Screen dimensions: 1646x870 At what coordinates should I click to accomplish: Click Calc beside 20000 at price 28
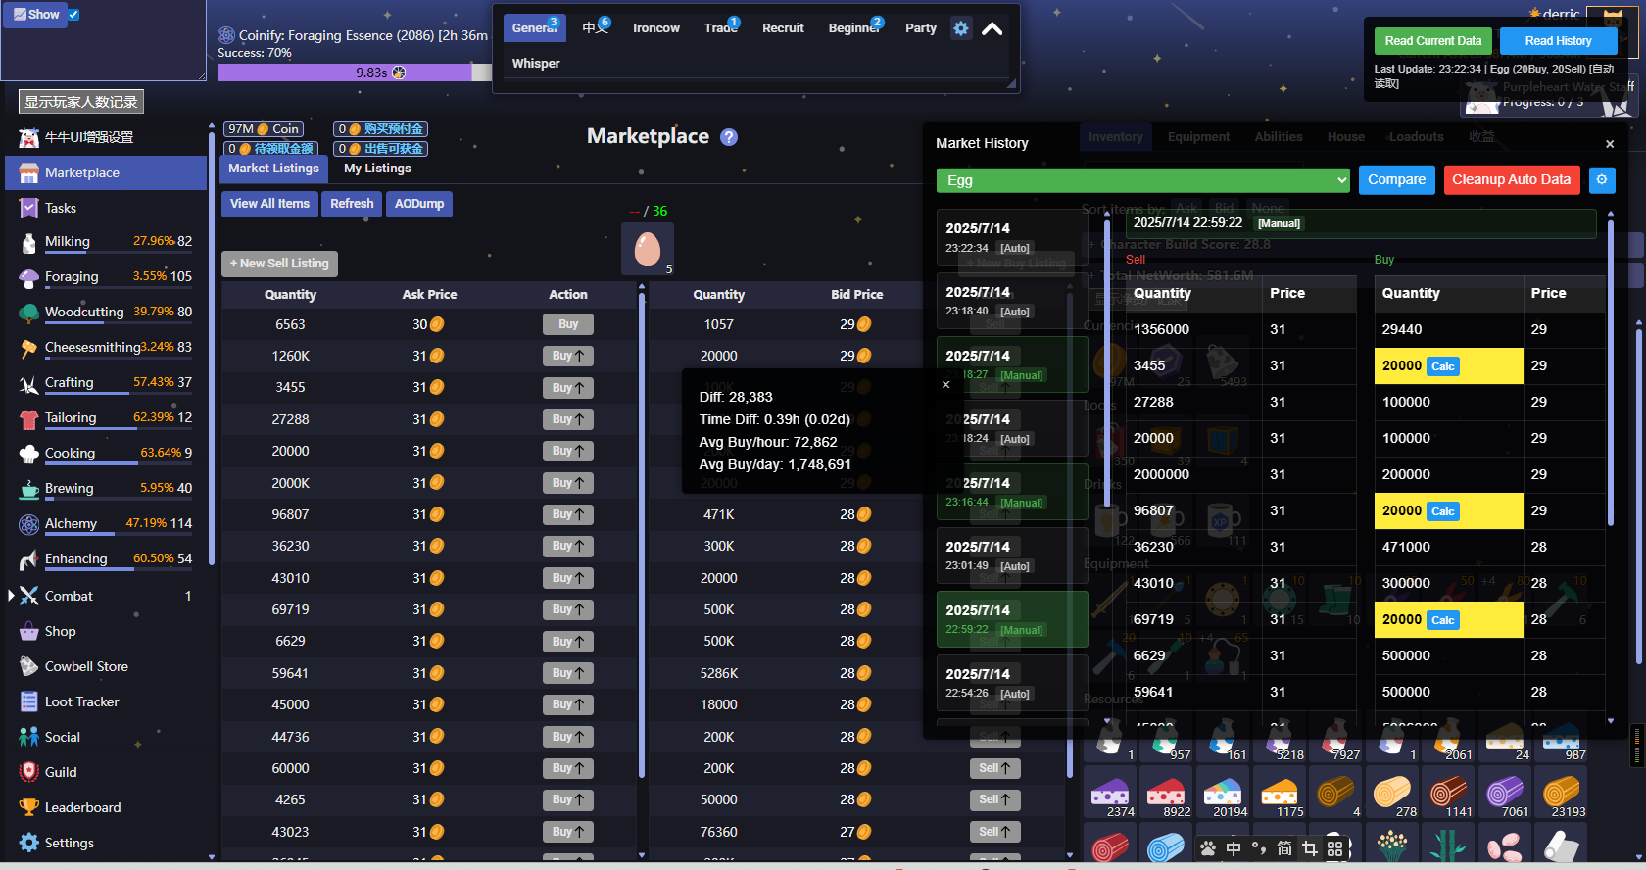click(x=1443, y=620)
